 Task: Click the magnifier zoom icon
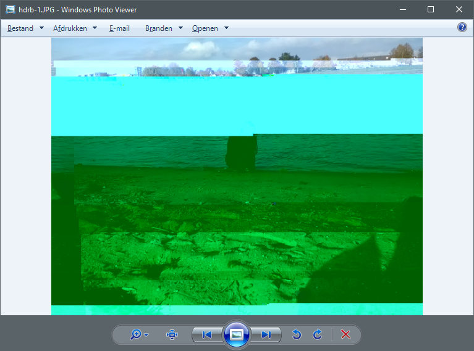coord(135,334)
